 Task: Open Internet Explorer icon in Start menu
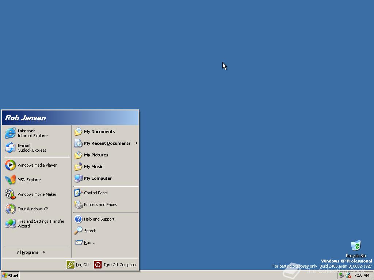(x=10, y=133)
